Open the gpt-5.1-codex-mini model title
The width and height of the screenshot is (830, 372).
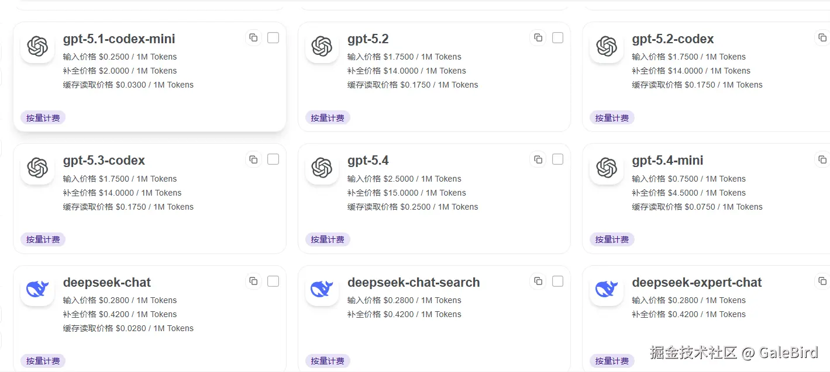[119, 39]
